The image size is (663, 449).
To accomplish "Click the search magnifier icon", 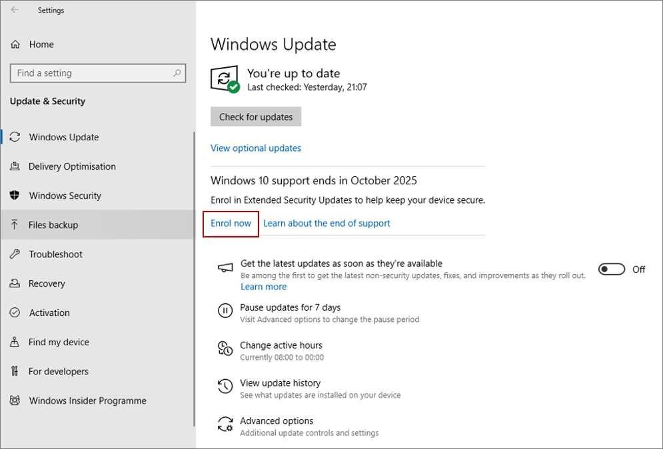I will (x=177, y=73).
